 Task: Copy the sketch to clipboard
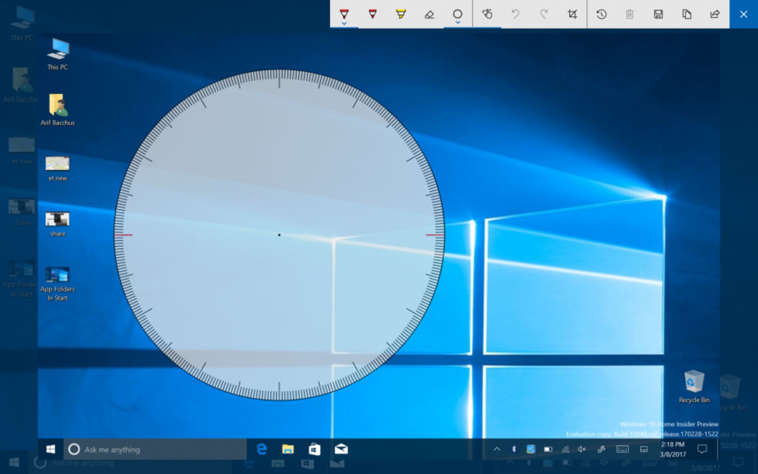coord(687,15)
